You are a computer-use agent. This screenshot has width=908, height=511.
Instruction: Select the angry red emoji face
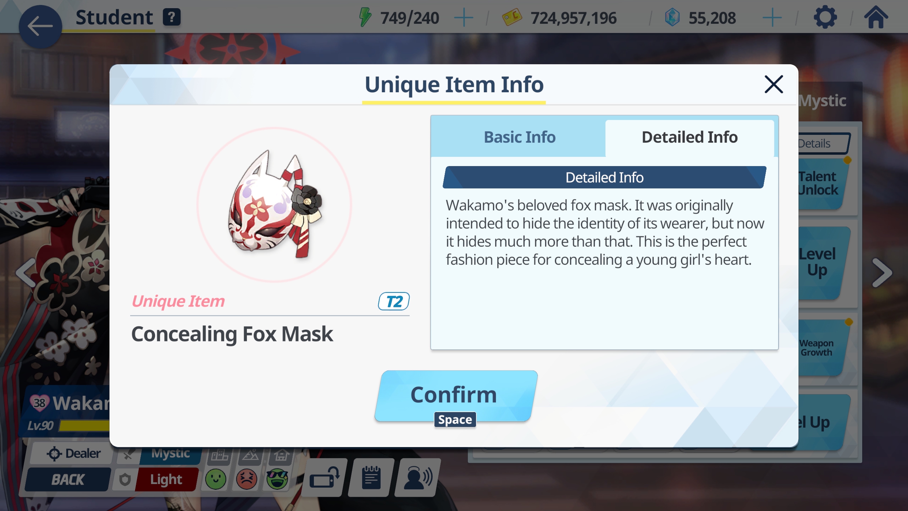(247, 479)
